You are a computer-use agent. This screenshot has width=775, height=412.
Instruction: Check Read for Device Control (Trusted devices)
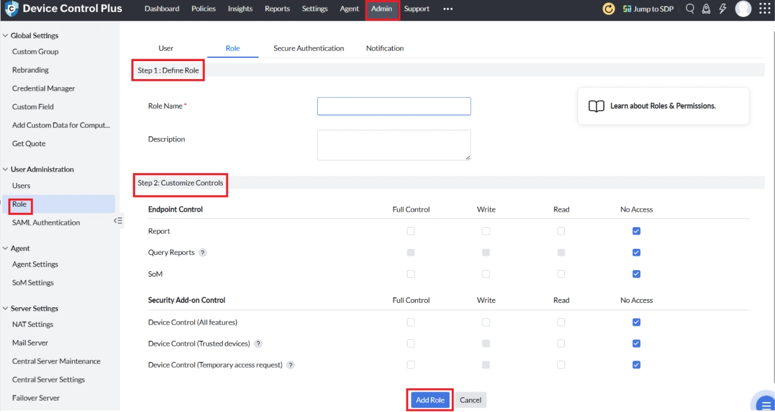click(x=561, y=344)
